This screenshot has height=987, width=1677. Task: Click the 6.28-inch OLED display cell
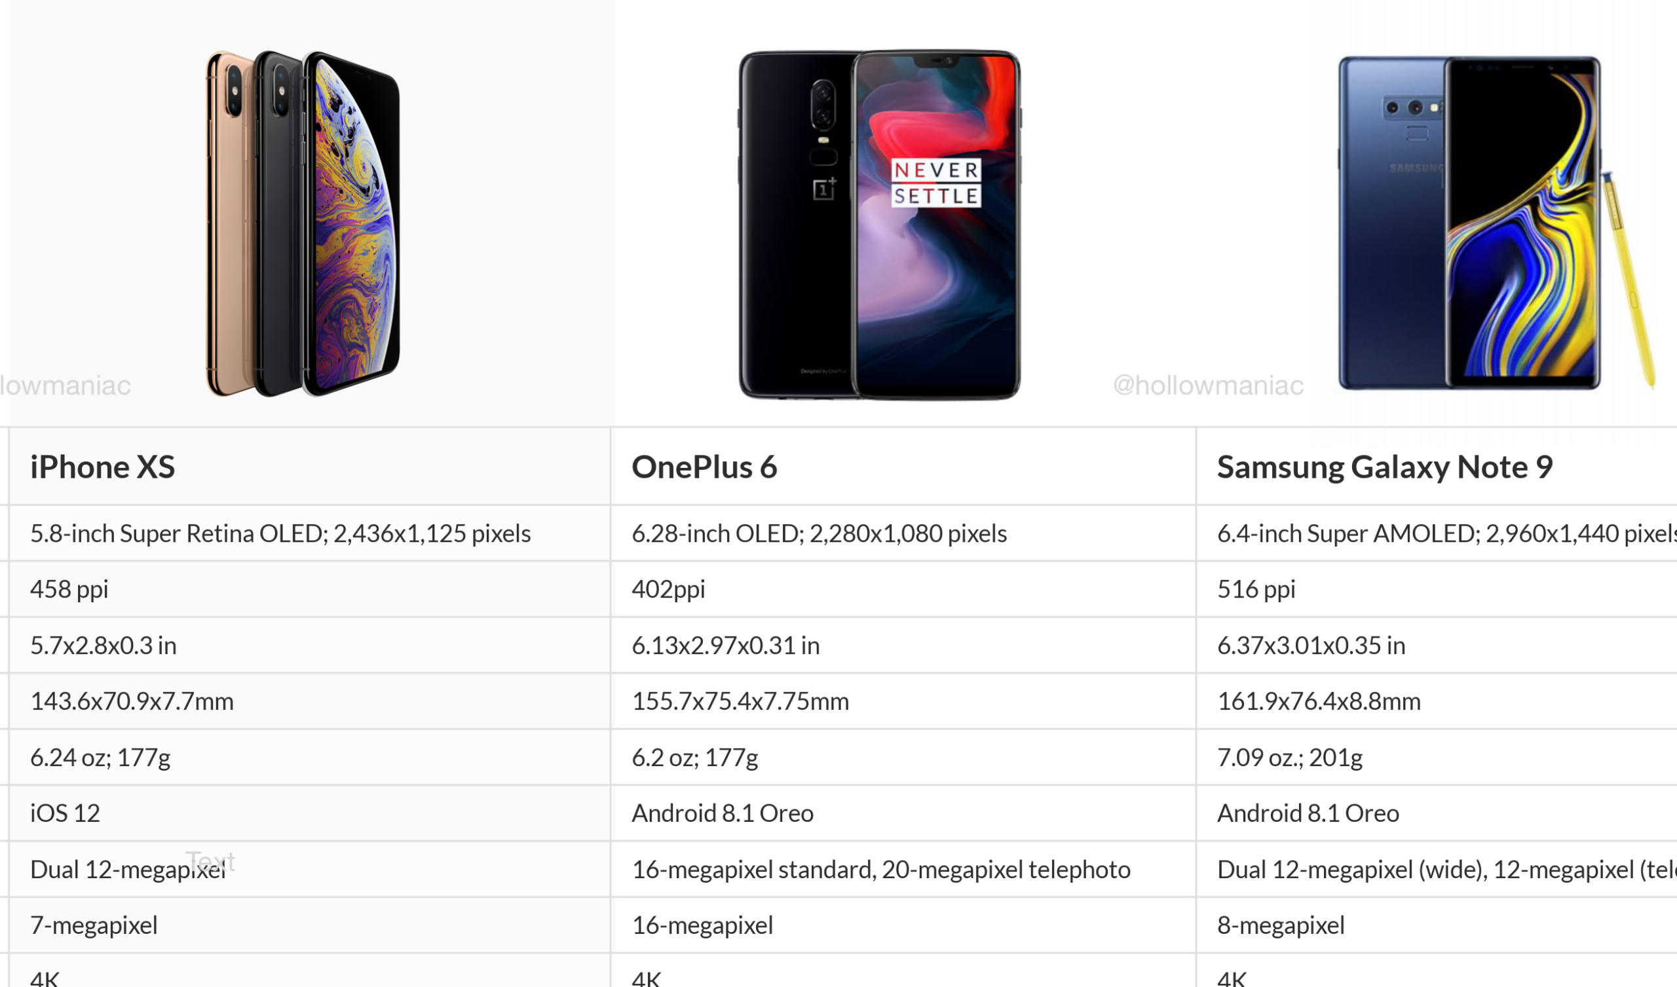(819, 533)
